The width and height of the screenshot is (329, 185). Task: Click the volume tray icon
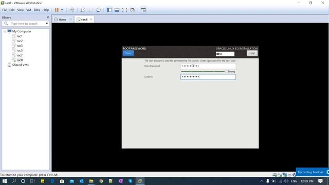(286, 181)
